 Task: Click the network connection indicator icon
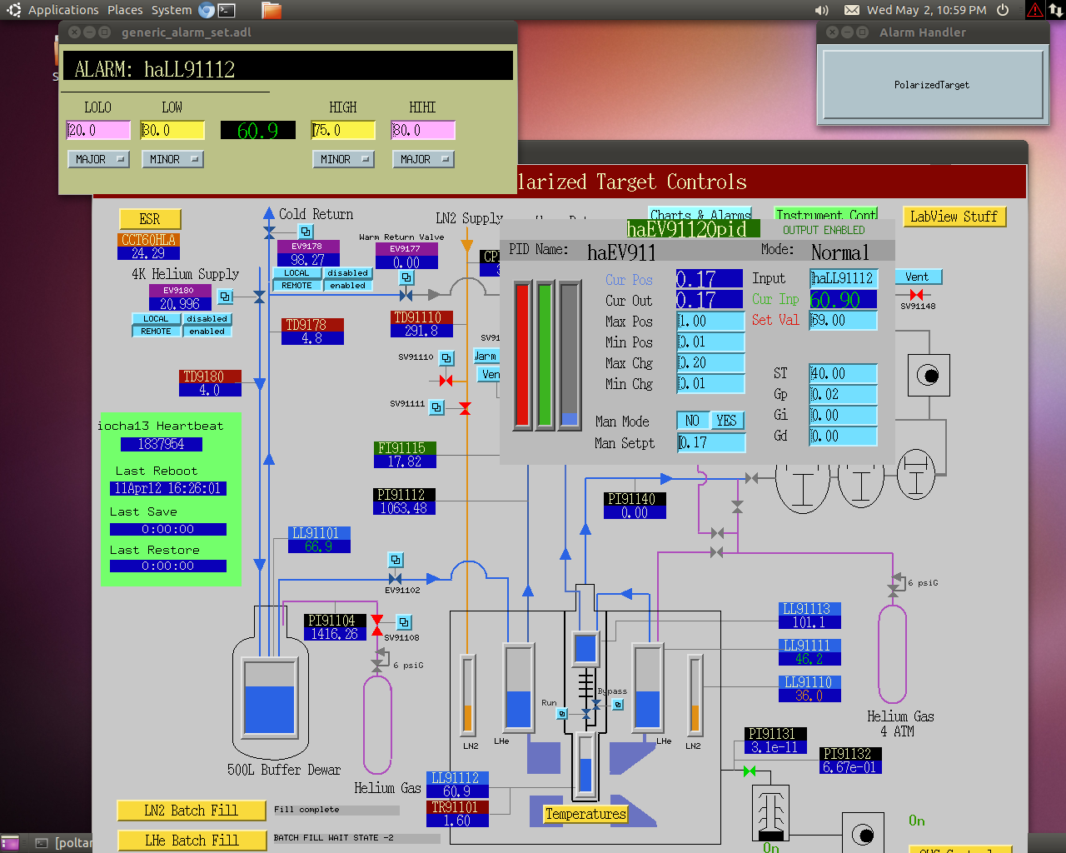1055,10
